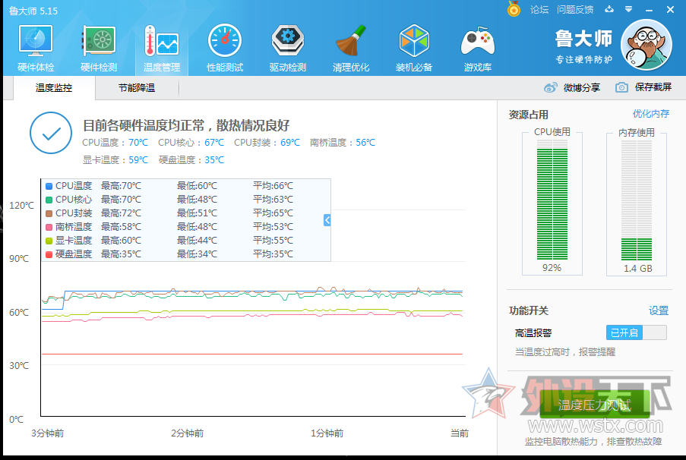Switch to the 节能降温 tab
The width and height of the screenshot is (686, 460).
click(x=137, y=88)
